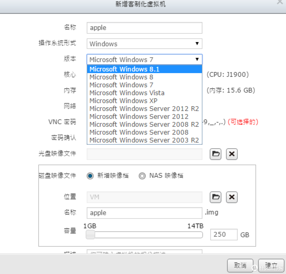This screenshot has height=274, width=286.
Task: Clear the disk image location VM
Action: [232, 197]
